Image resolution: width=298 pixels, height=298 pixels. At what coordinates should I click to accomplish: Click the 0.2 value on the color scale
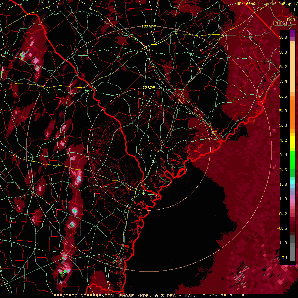click(283, 214)
